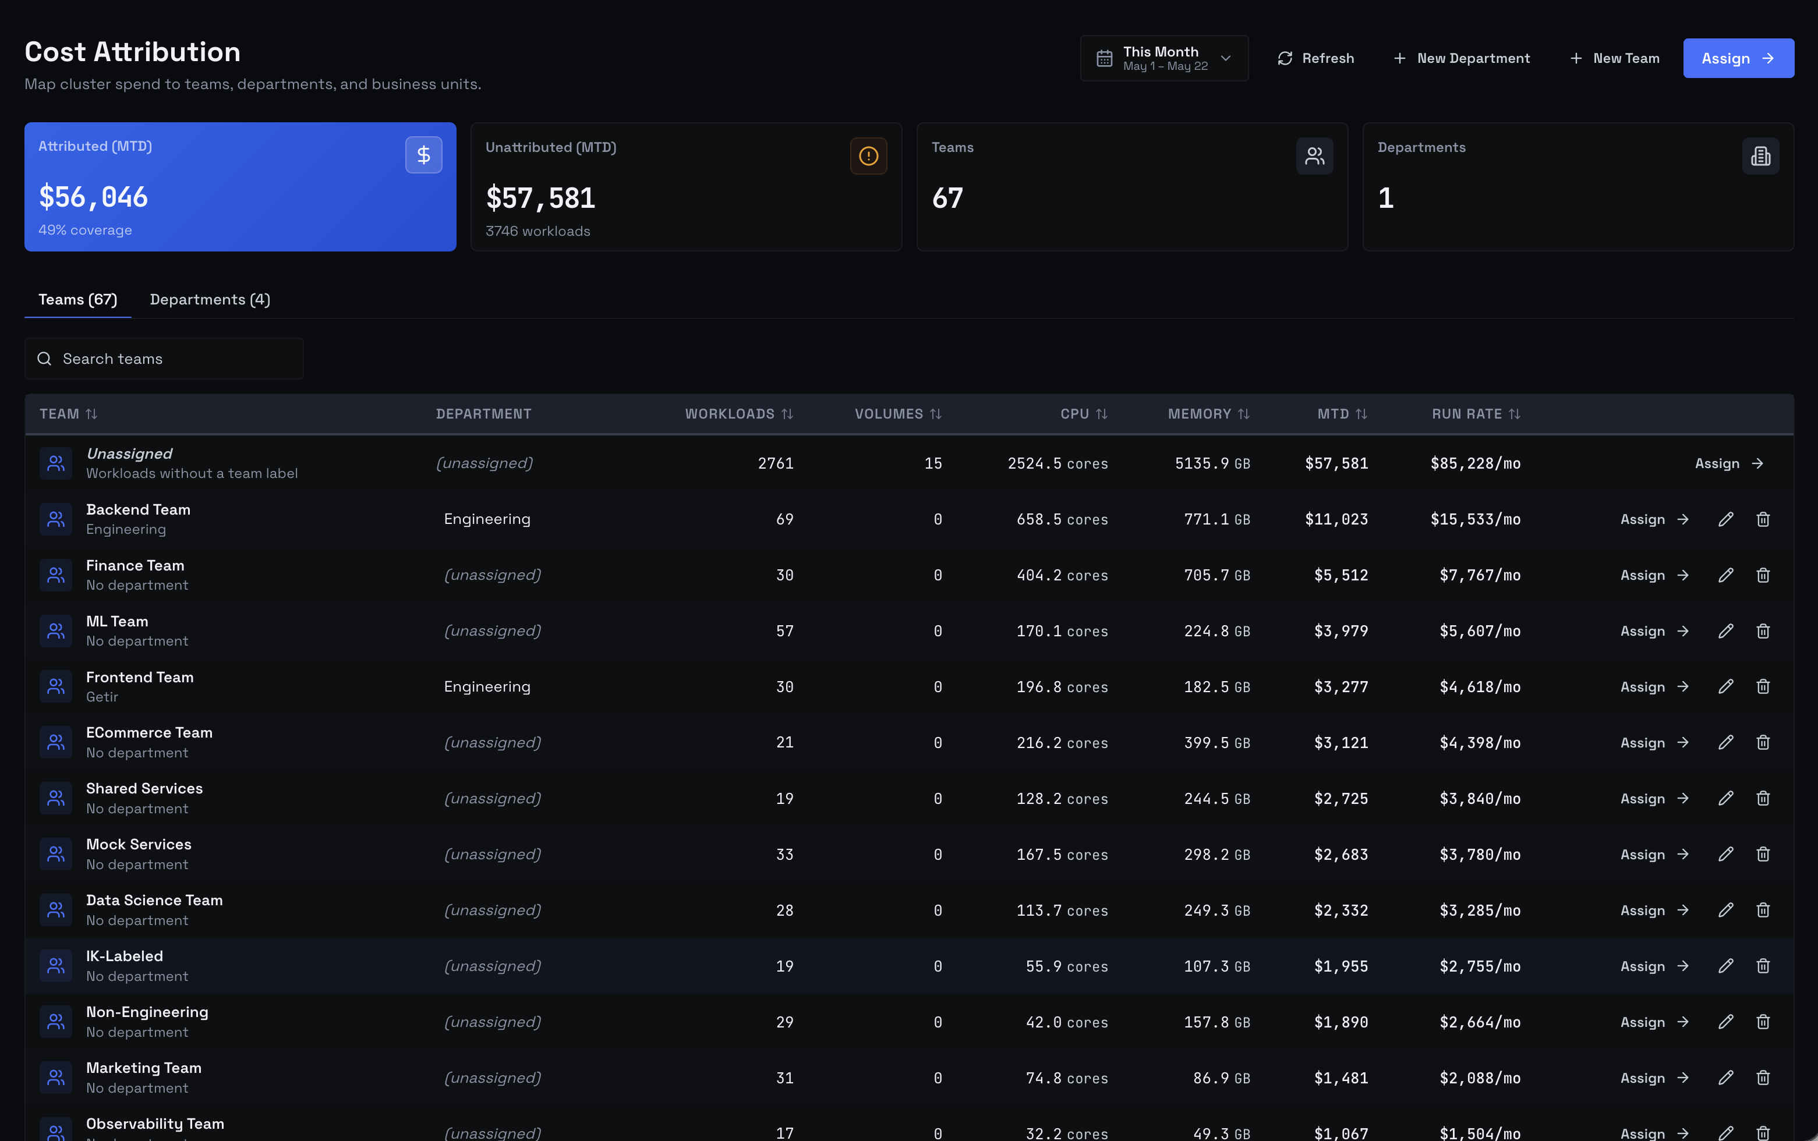
Task: Click Engineering department in Frontend Team row
Action: click(x=487, y=687)
